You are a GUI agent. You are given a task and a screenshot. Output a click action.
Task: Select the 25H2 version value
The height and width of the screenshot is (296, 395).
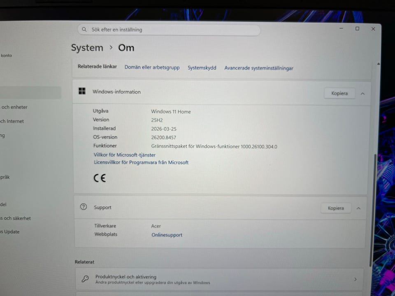pos(157,120)
